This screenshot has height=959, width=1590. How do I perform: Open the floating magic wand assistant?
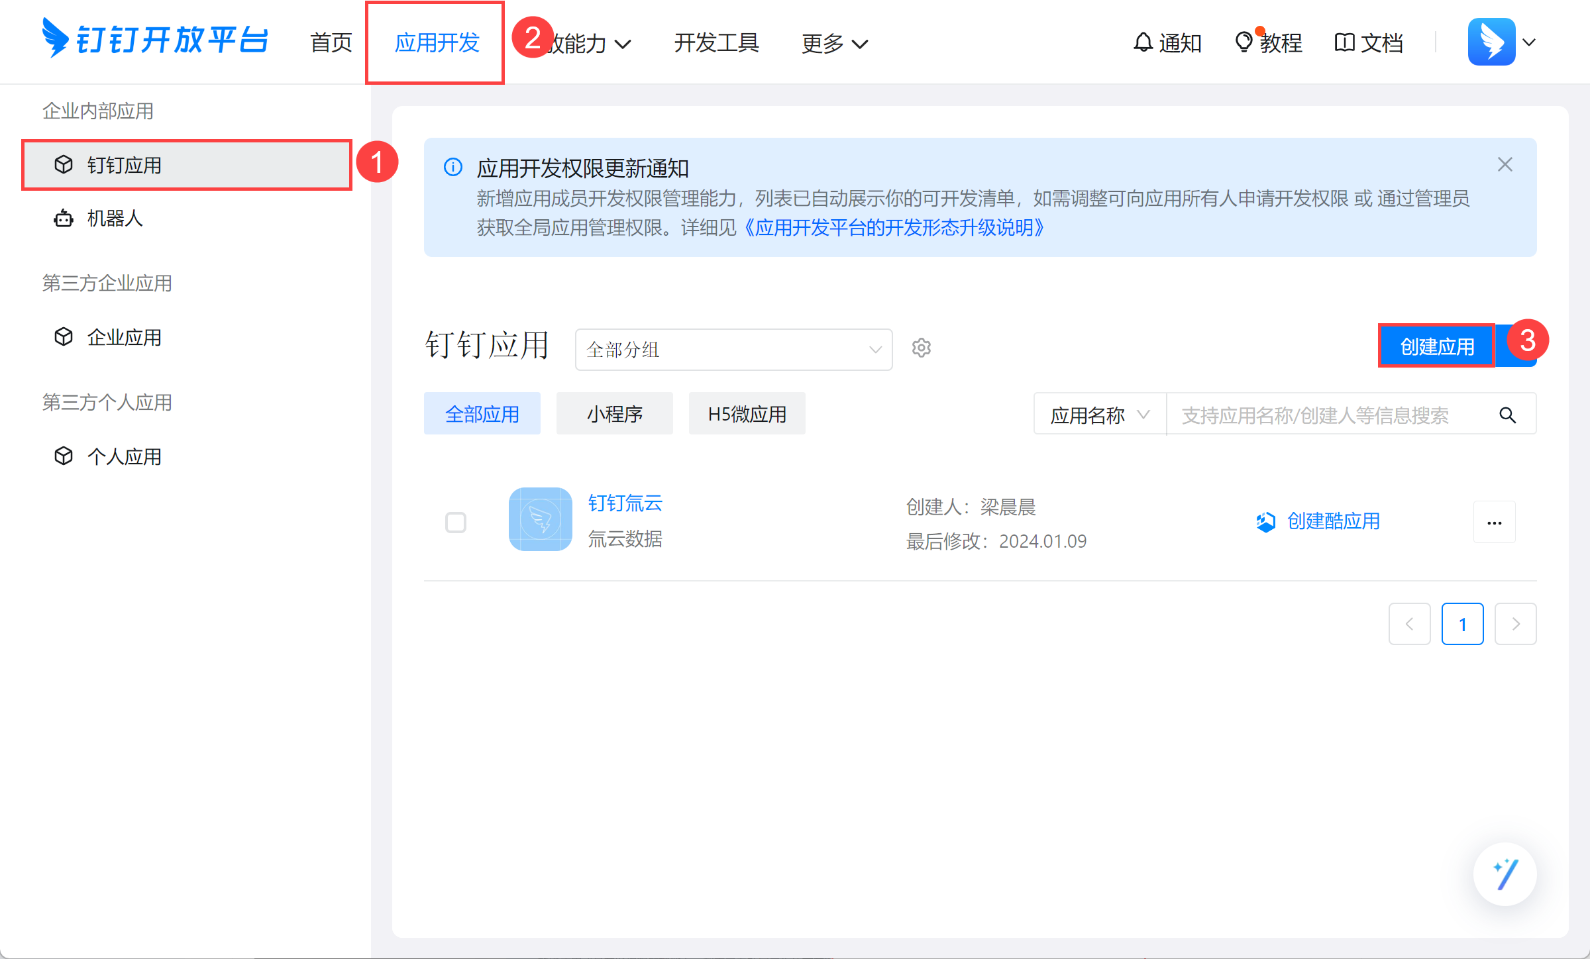click(1505, 874)
